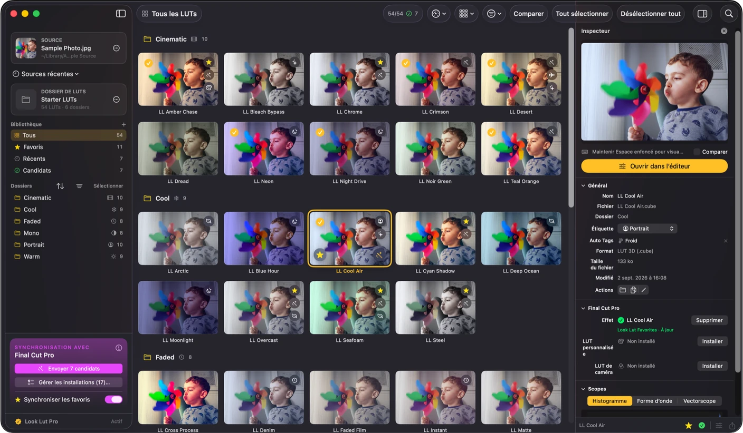Click the sync info icon above Final Cut Pro

[x=119, y=348]
